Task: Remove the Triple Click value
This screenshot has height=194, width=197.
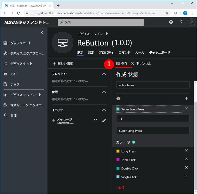Action: pos(186,159)
